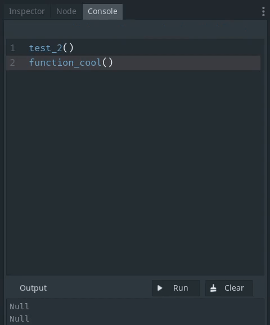Screen dimensions: 270x325
Task: Select the second Null output line
Action: [x=19, y=319]
